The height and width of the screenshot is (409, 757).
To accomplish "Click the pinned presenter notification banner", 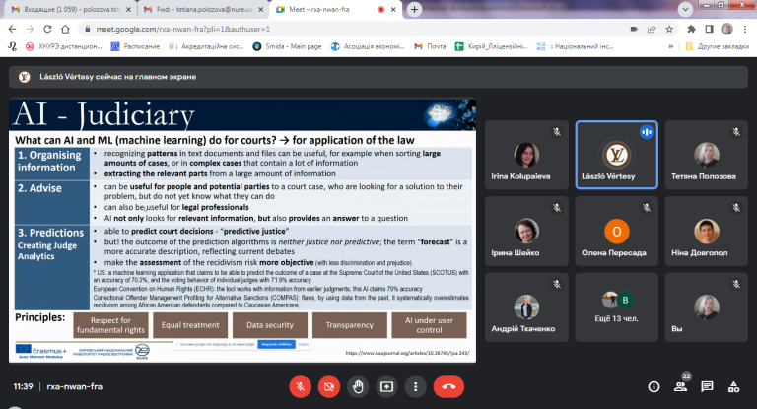I will [x=378, y=77].
